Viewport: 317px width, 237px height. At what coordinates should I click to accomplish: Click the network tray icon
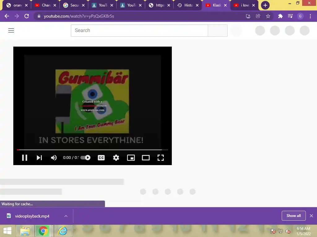pos(280,231)
